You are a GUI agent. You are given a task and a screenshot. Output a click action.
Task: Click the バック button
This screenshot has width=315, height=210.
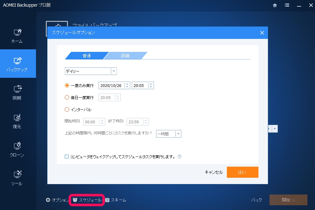[257, 200]
